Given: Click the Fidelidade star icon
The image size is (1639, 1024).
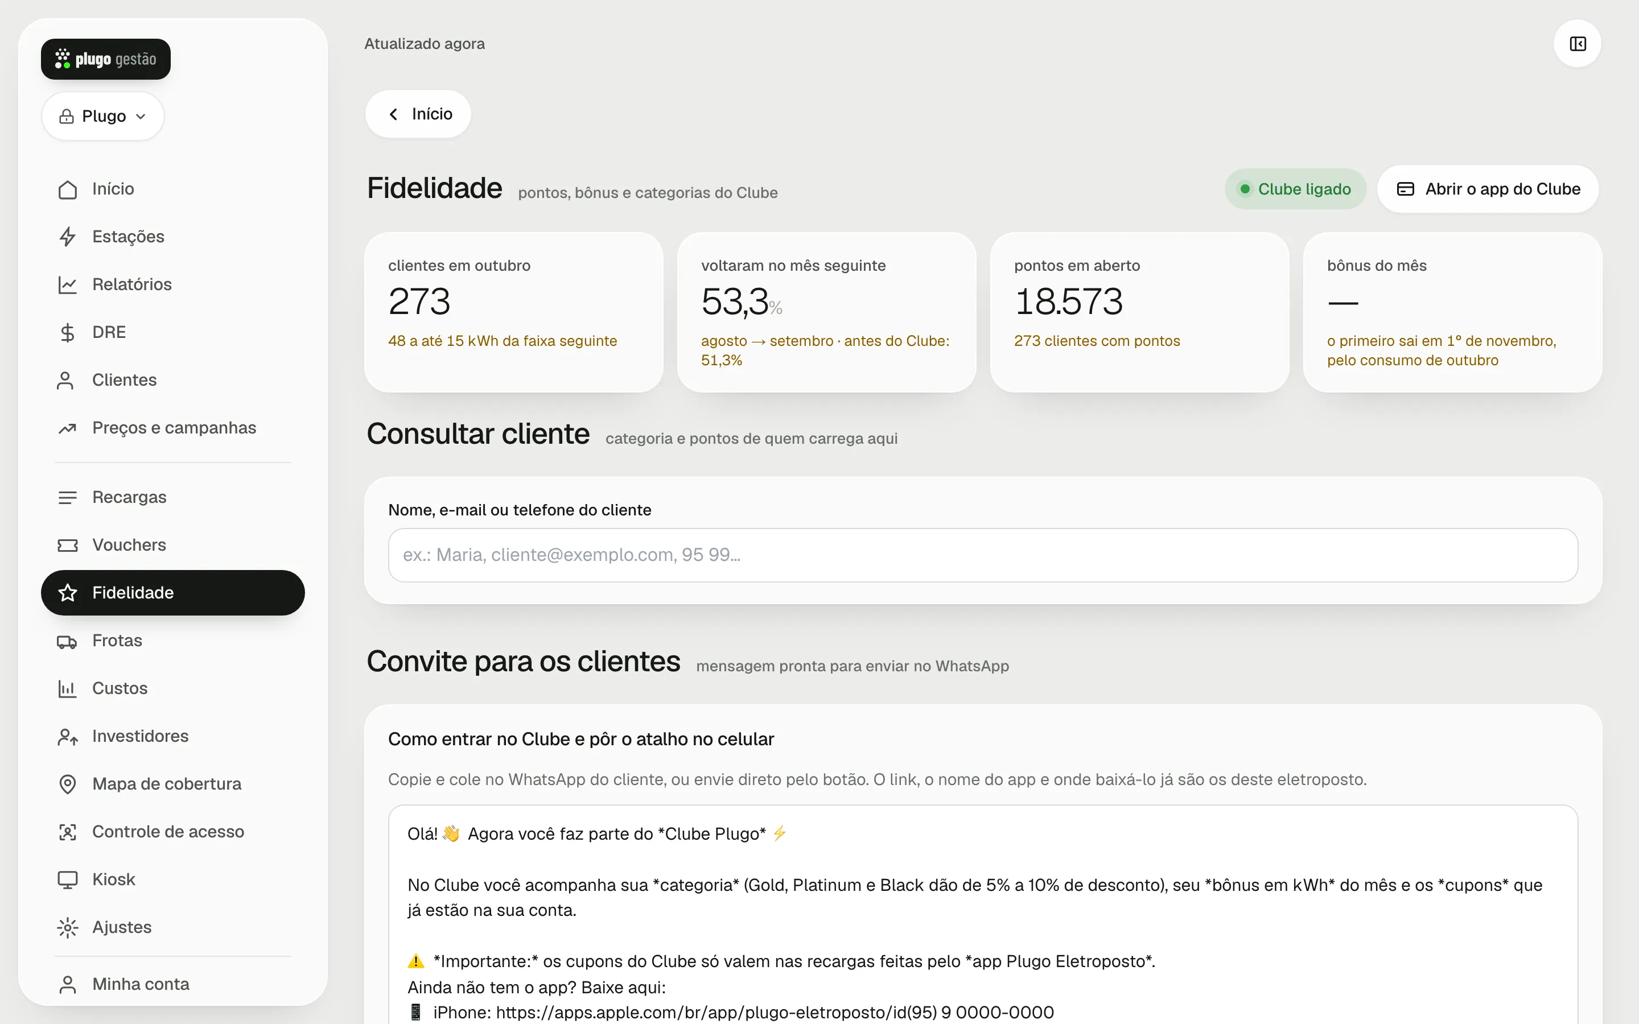Looking at the screenshot, I should [67, 593].
